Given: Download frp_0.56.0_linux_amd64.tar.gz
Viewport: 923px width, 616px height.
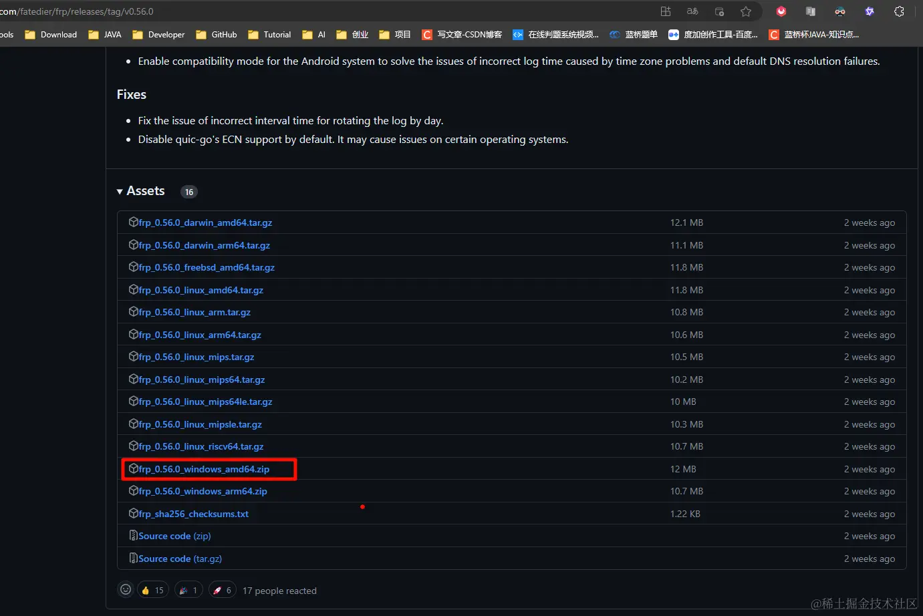Looking at the screenshot, I should 201,290.
